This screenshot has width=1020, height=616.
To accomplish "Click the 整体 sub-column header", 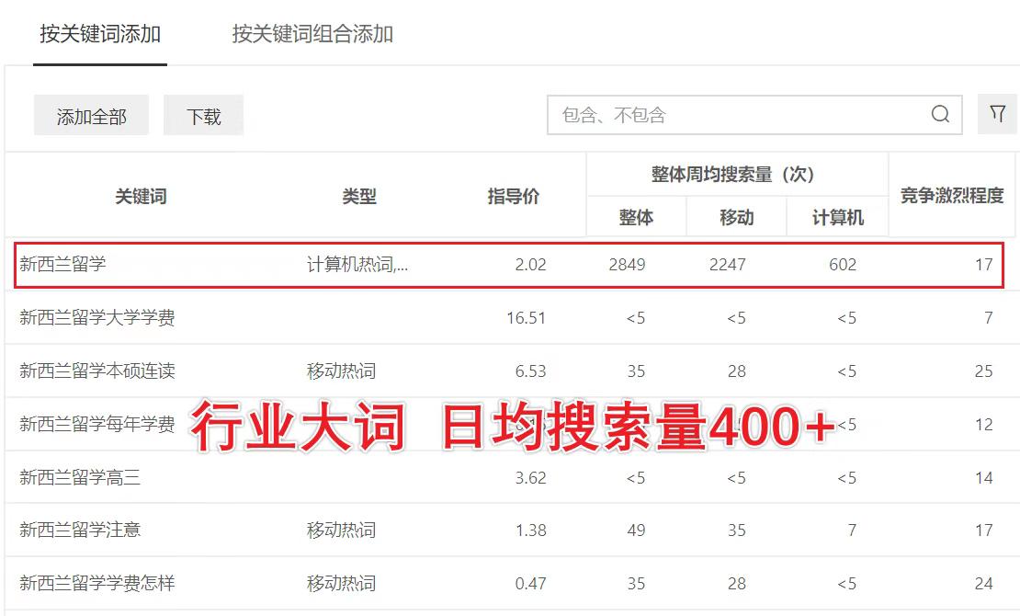I will pyautogui.click(x=639, y=216).
